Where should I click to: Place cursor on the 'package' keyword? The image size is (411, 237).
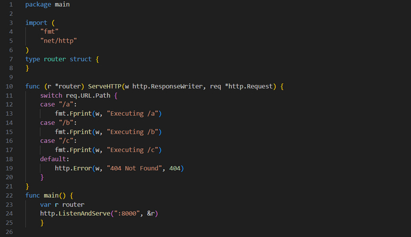click(38, 5)
